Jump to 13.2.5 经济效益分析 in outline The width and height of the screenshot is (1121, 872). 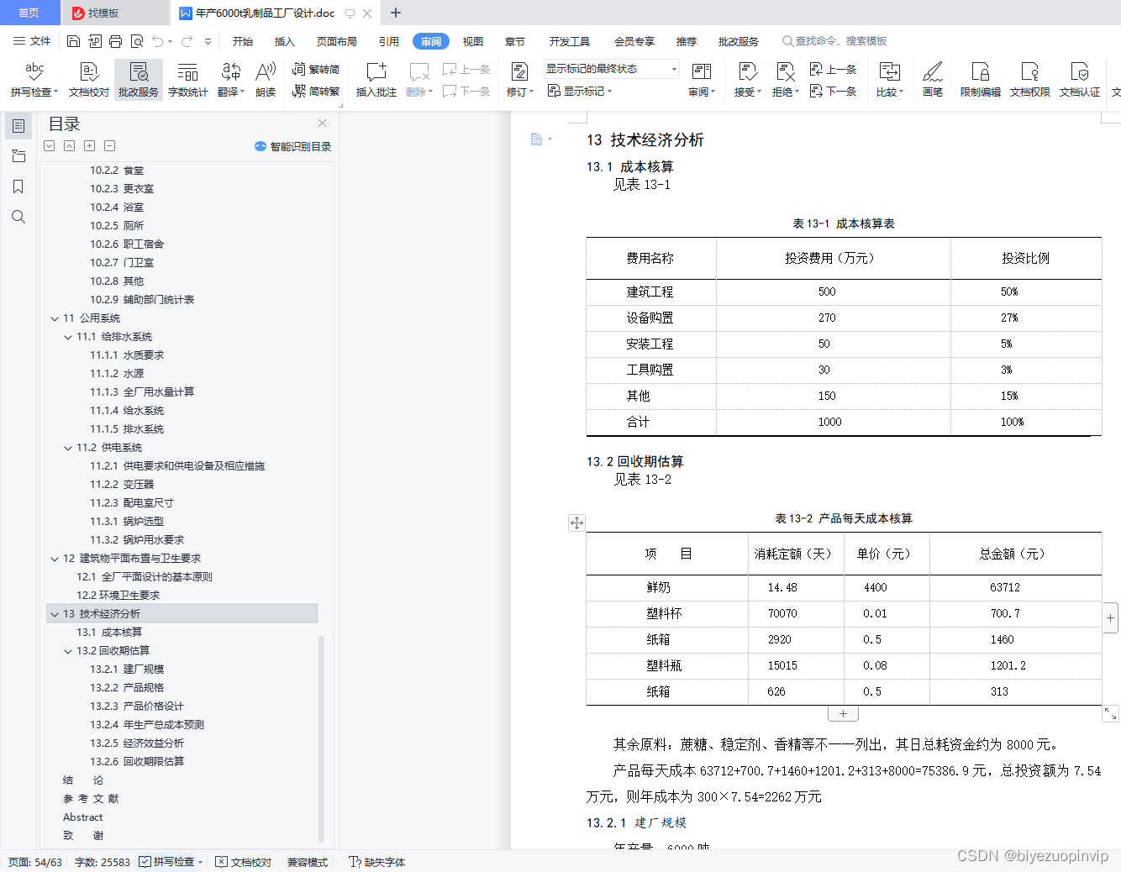pos(137,743)
